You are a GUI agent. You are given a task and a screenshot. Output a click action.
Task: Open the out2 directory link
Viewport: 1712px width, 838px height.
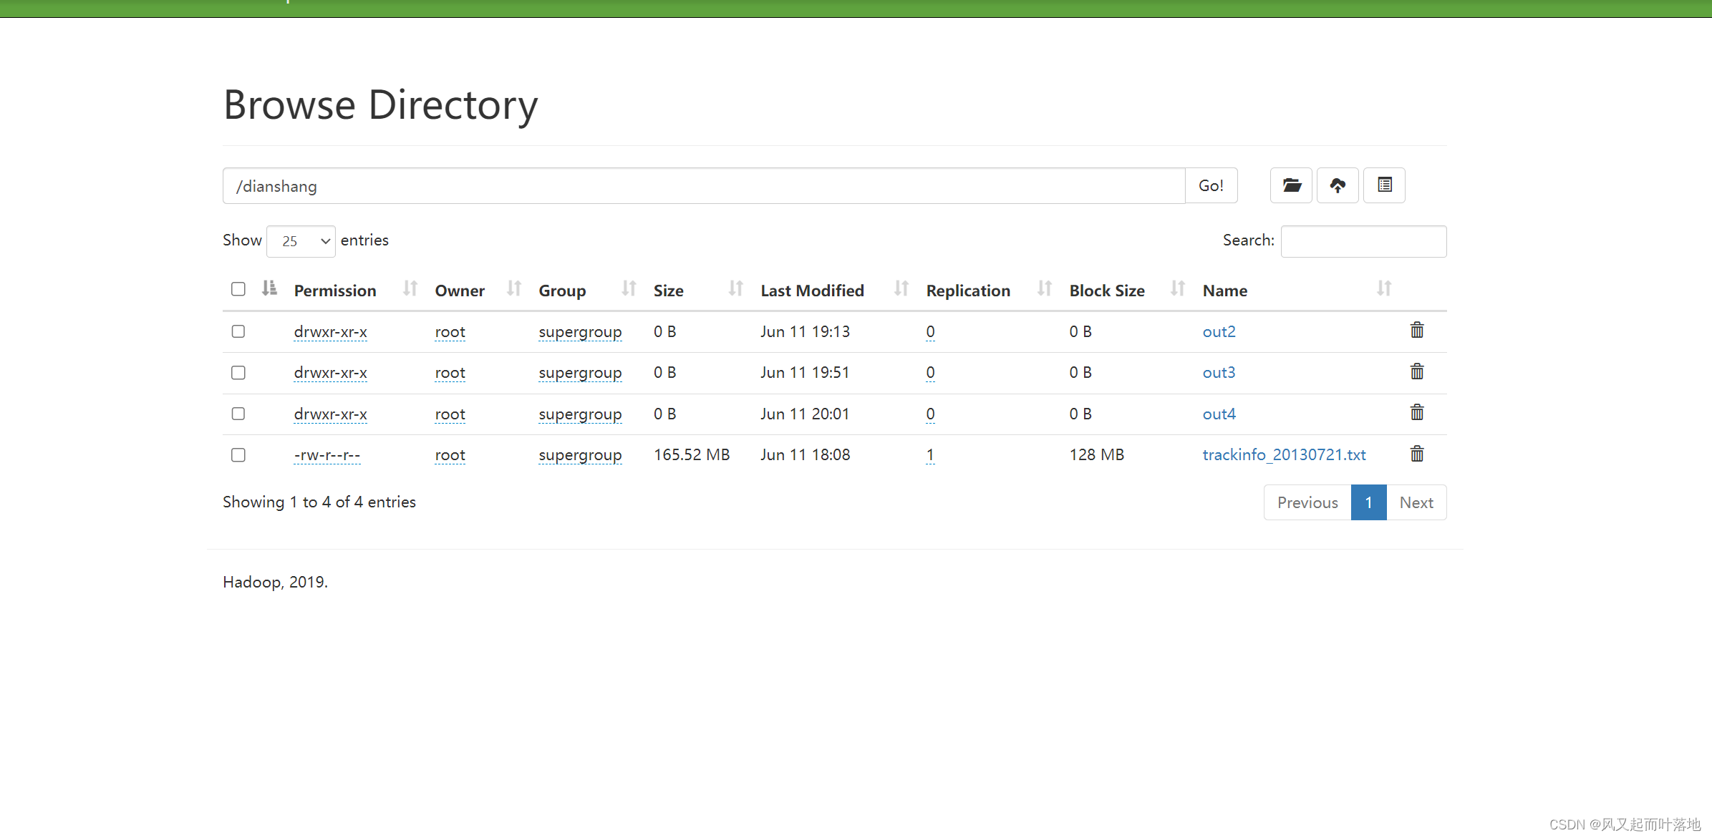tap(1219, 331)
